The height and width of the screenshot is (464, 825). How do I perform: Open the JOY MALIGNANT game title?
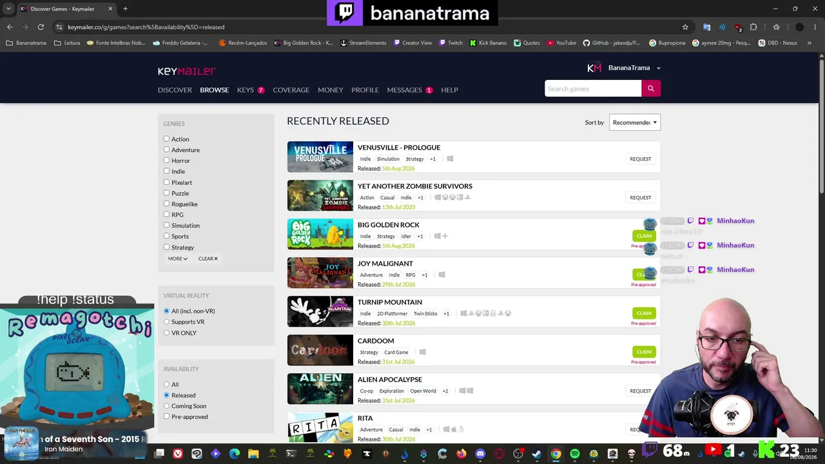(385, 263)
